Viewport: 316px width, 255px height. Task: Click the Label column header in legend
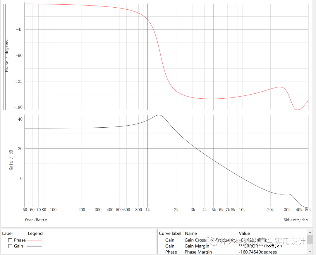(7, 233)
